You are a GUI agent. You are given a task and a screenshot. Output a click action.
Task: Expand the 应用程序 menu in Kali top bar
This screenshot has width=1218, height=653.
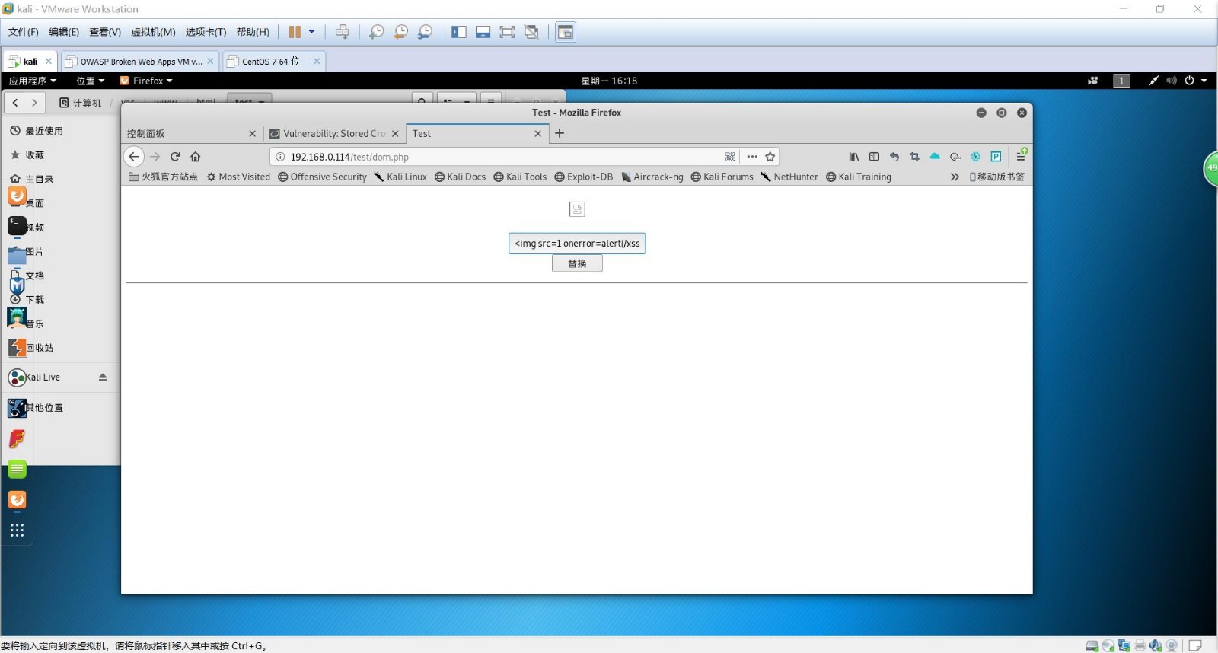[33, 81]
